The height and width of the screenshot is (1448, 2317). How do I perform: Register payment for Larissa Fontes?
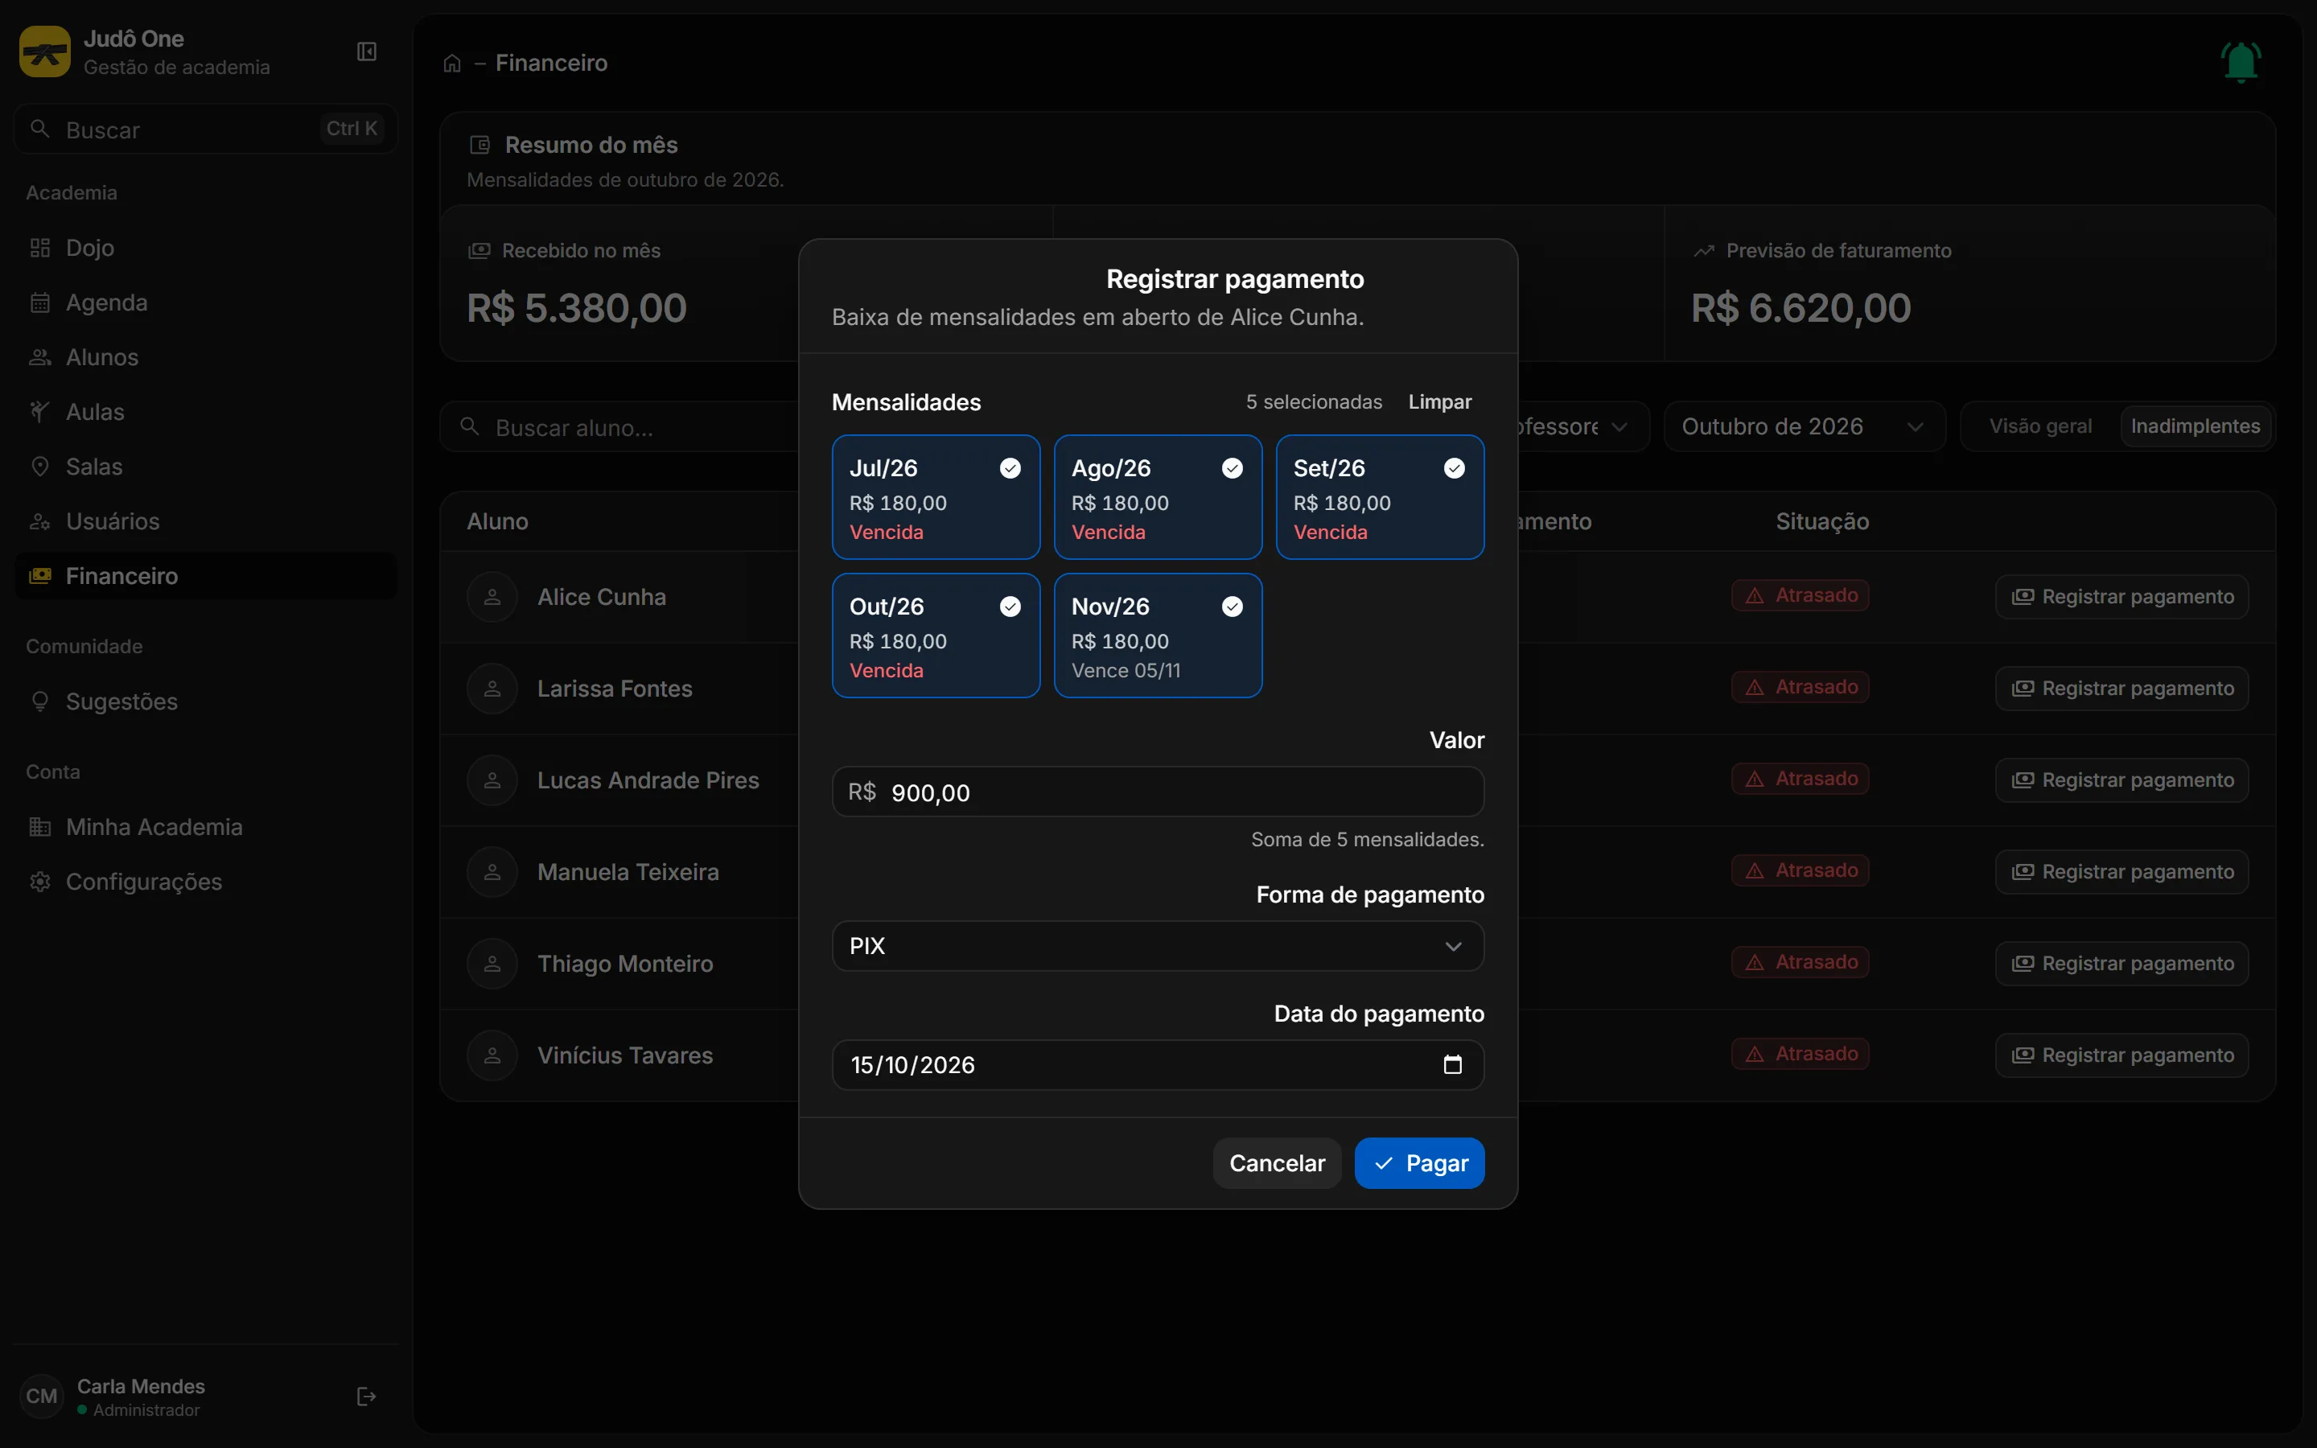(x=2122, y=689)
